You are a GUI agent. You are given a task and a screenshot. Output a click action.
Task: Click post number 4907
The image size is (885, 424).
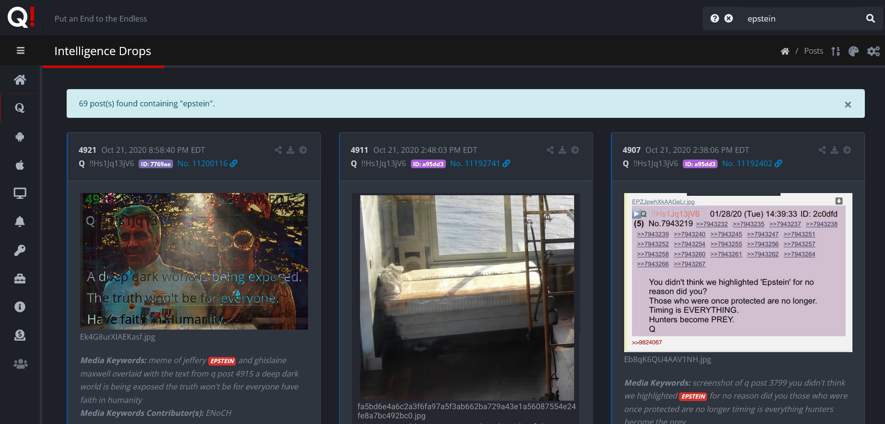631,150
